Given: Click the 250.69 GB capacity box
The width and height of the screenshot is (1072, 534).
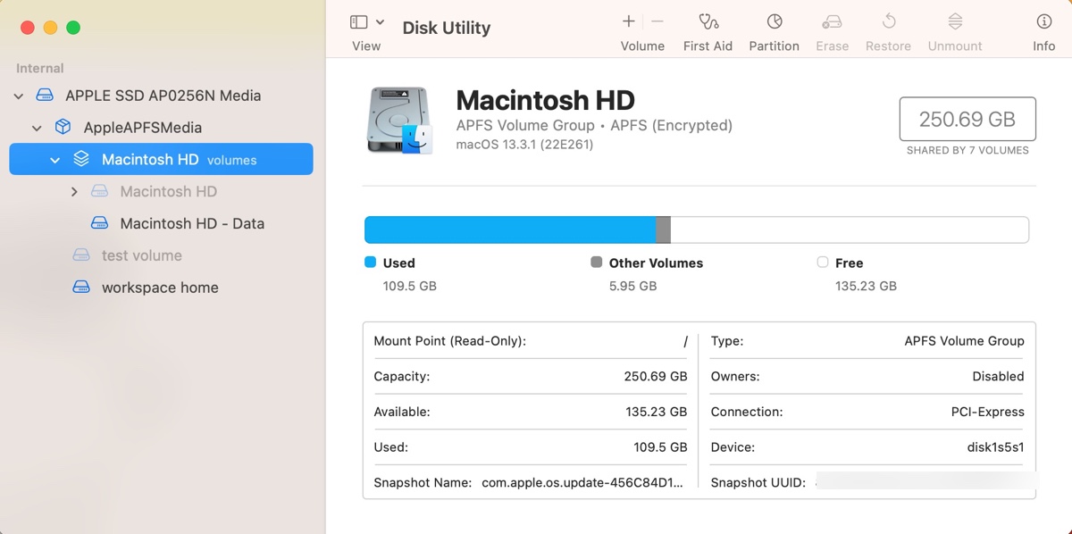Looking at the screenshot, I should 967,119.
